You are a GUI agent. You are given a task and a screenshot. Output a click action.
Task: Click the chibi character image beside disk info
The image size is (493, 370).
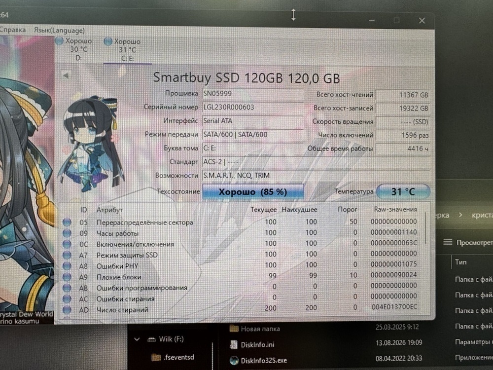point(93,144)
